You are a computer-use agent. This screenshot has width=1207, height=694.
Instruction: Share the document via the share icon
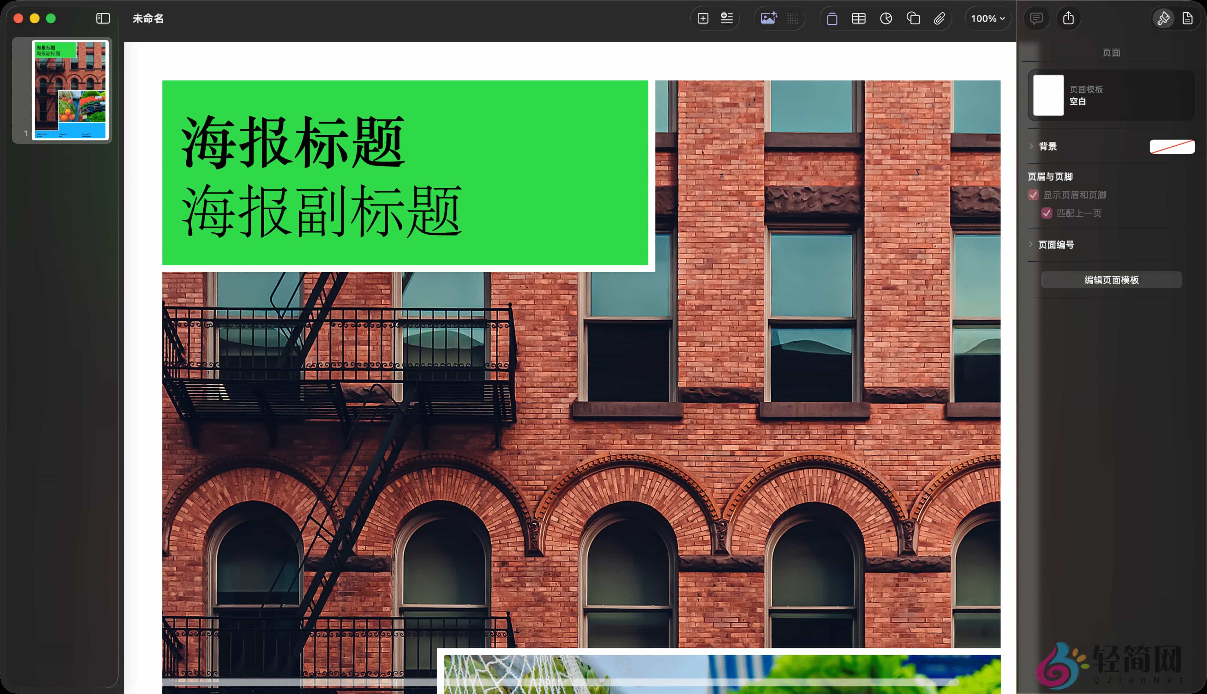click(1069, 18)
